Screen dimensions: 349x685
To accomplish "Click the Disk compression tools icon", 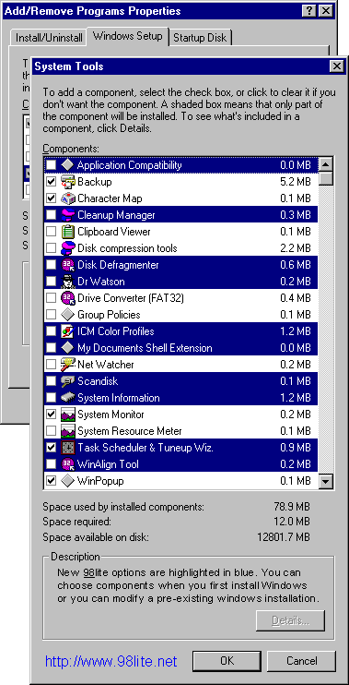I will pyautogui.click(x=67, y=248).
